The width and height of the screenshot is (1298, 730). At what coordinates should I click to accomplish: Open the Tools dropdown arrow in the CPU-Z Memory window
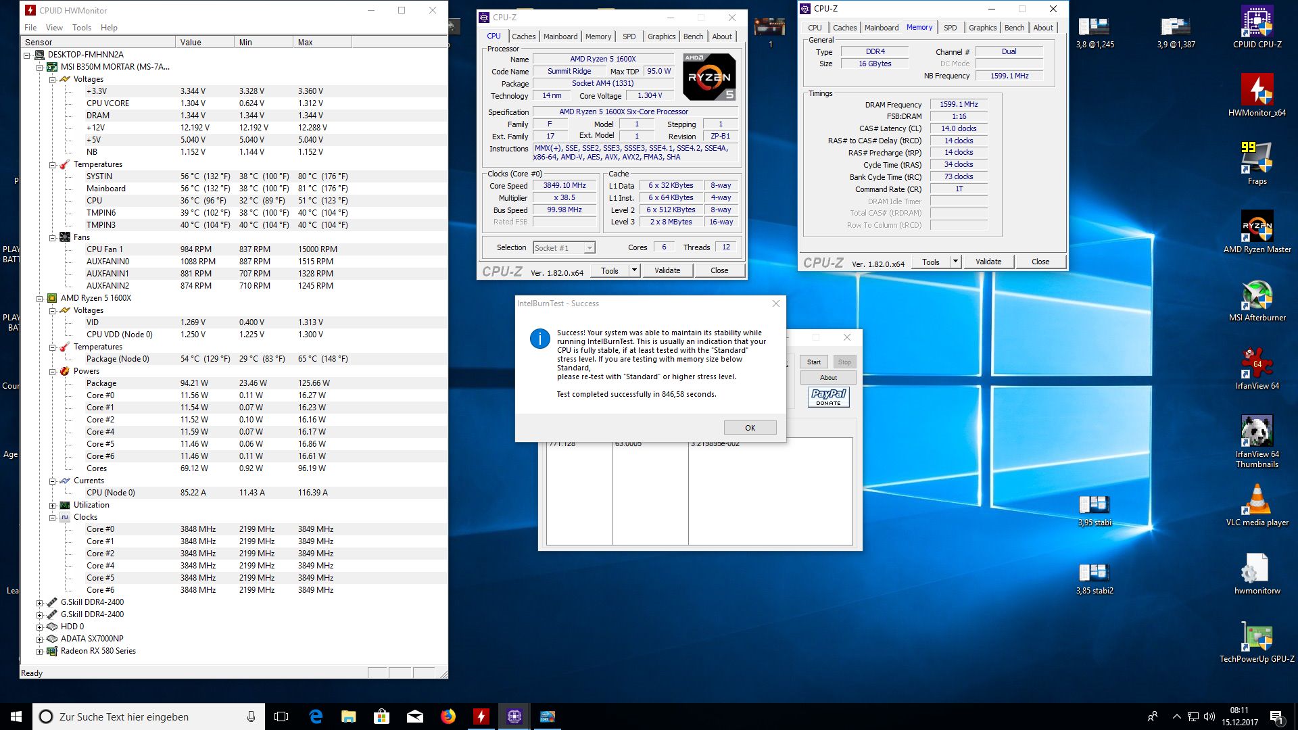tap(955, 262)
